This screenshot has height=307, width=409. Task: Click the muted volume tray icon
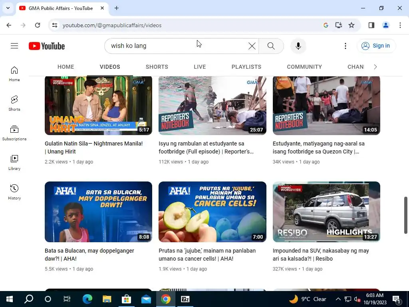click(x=357, y=299)
